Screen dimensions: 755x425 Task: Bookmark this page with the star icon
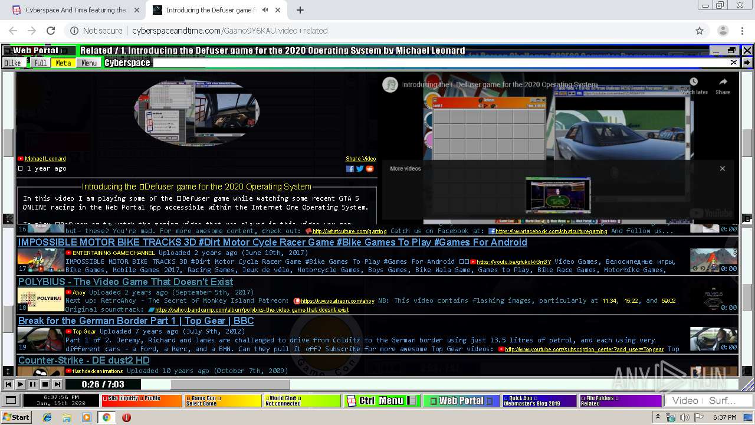(x=700, y=31)
